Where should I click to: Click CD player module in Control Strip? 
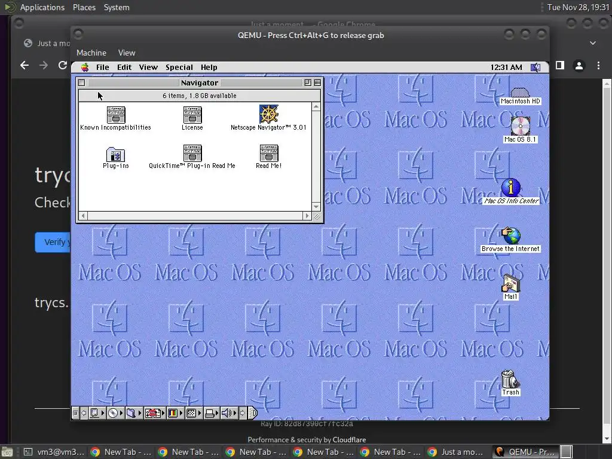tap(113, 413)
